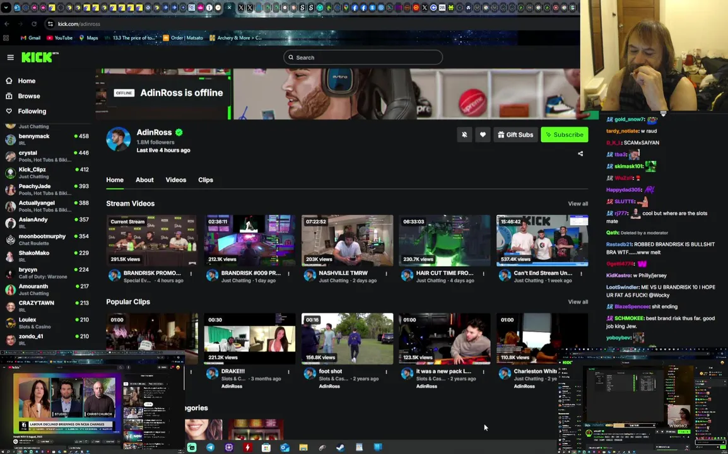The height and width of the screenshot is (454, 728).
Task: Click View all for Stream Videos
Action: [x=578, y=204]
